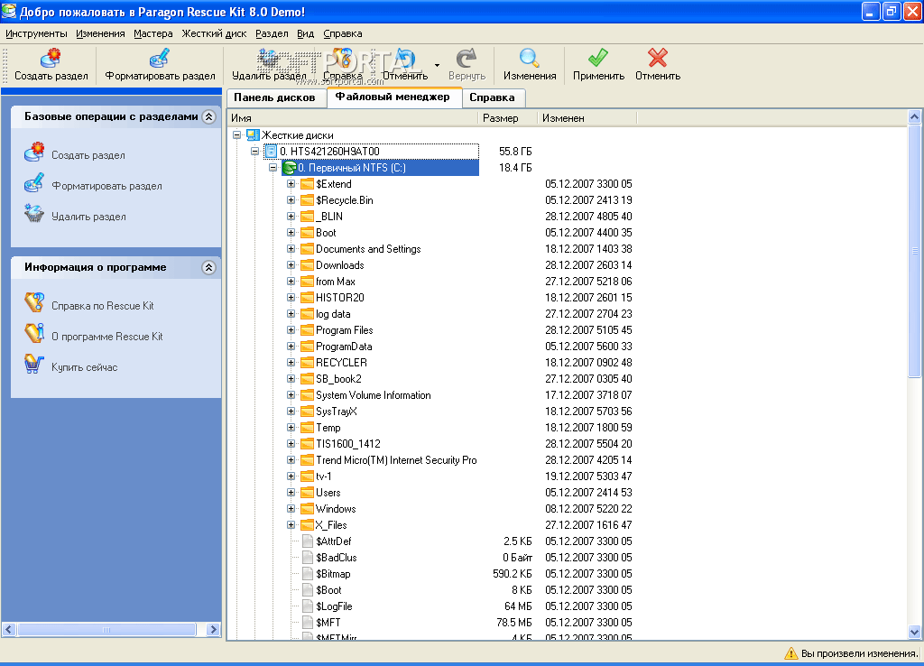The image size is (924, 666).
Task: Click the Жесткие диски computer icon
Action: point(253,135)
